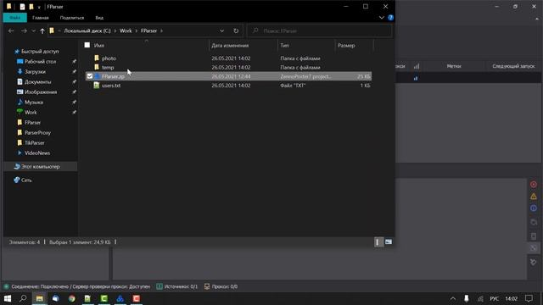543x305 pixels.
Task: Expand the ribbon with the chevron
Action: coord(381,18)
